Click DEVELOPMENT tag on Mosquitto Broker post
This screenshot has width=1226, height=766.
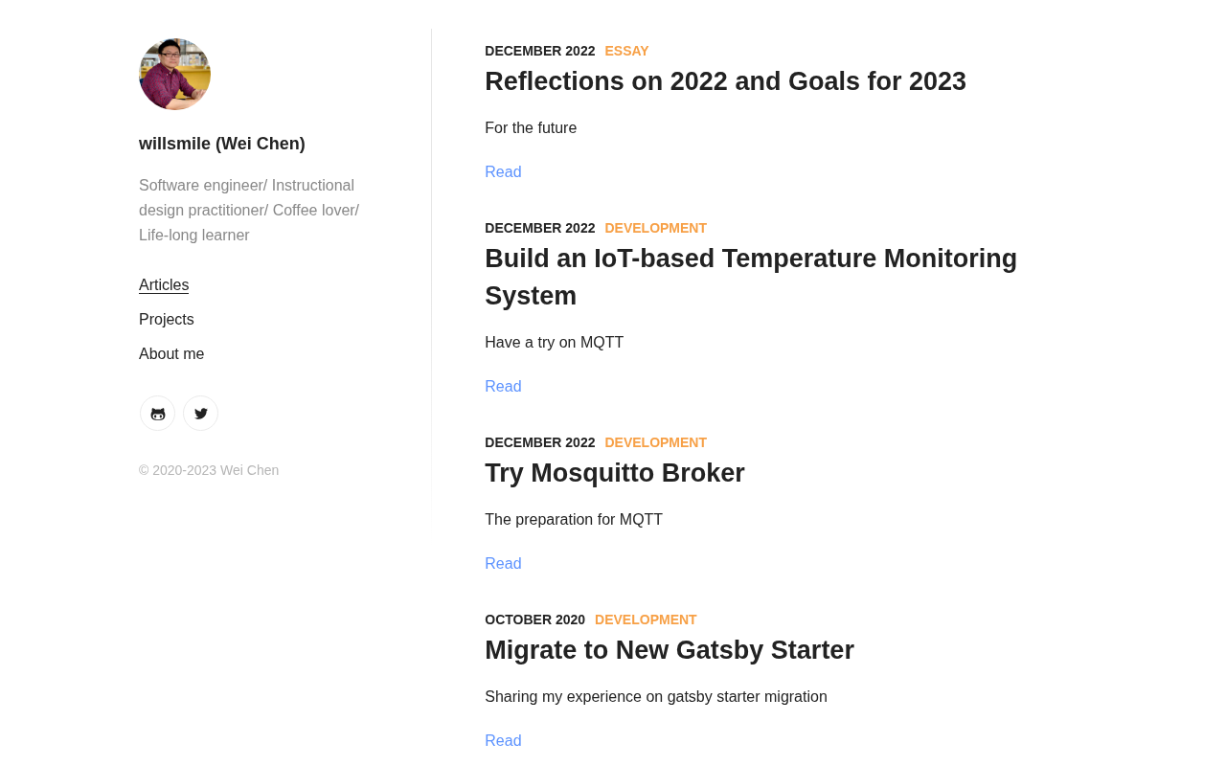pos(655,442)
